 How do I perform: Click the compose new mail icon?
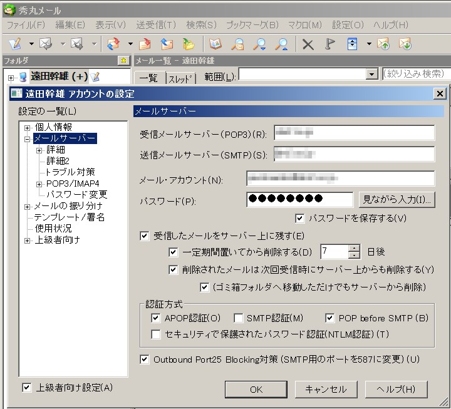[15, 44]
